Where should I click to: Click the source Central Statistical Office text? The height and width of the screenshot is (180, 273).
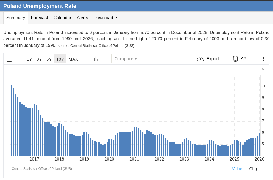[x=96, y=46]
